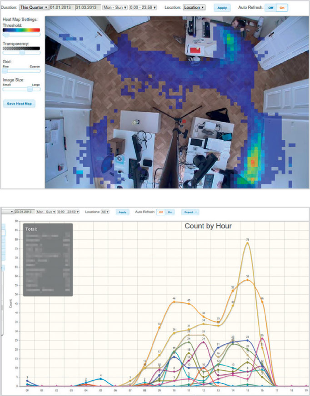Open the heat map Location dropdown
This screenshot has height=396, width=310.
point(194,8)
